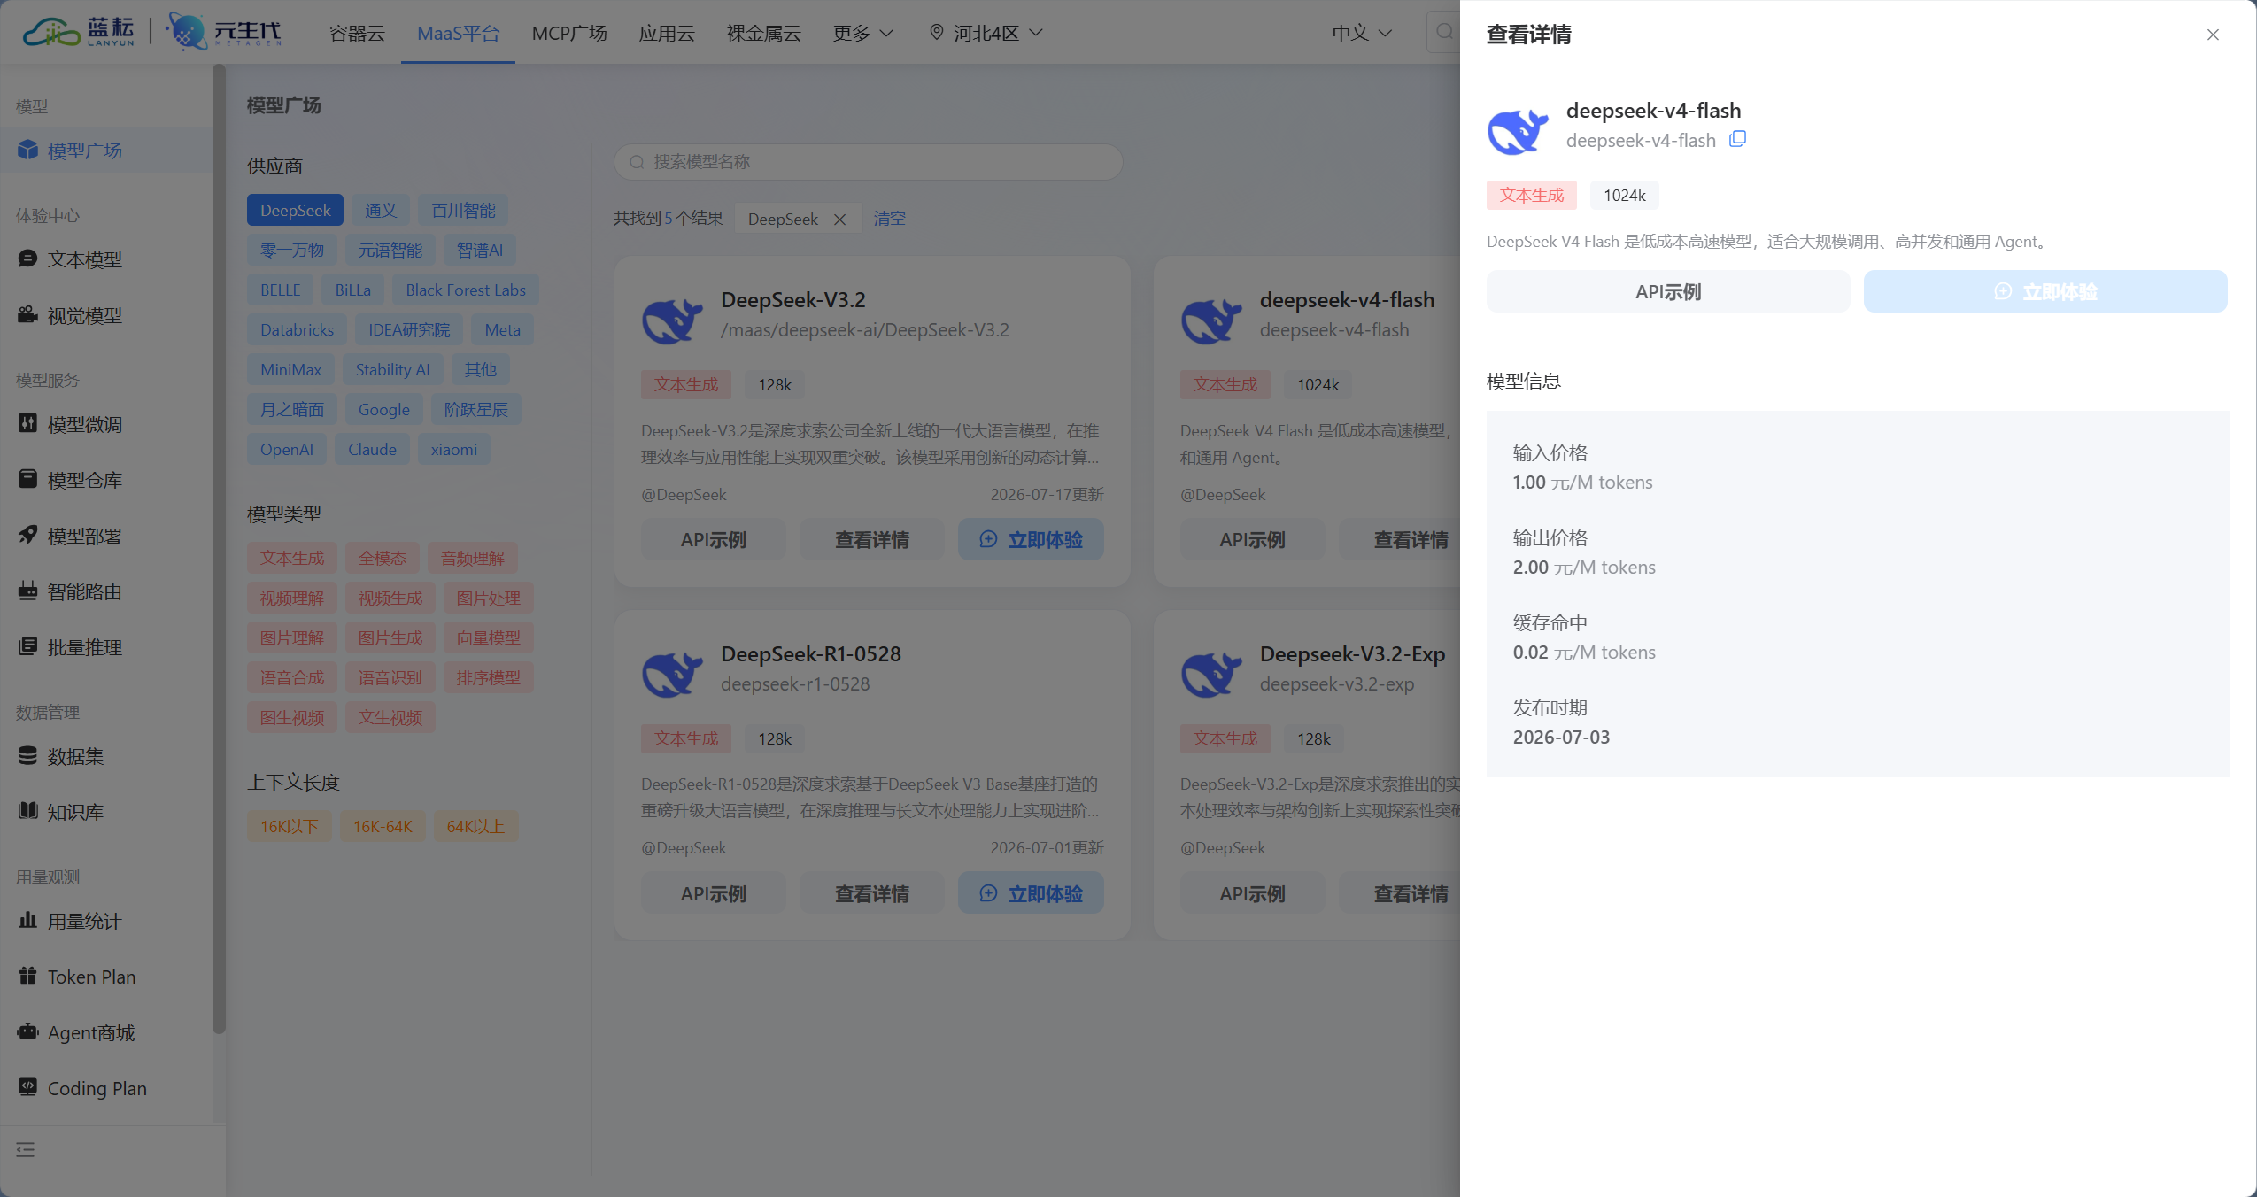Close the 查看详情 details panel
Screen dimensions: 2257x1197
point(2213,35)
